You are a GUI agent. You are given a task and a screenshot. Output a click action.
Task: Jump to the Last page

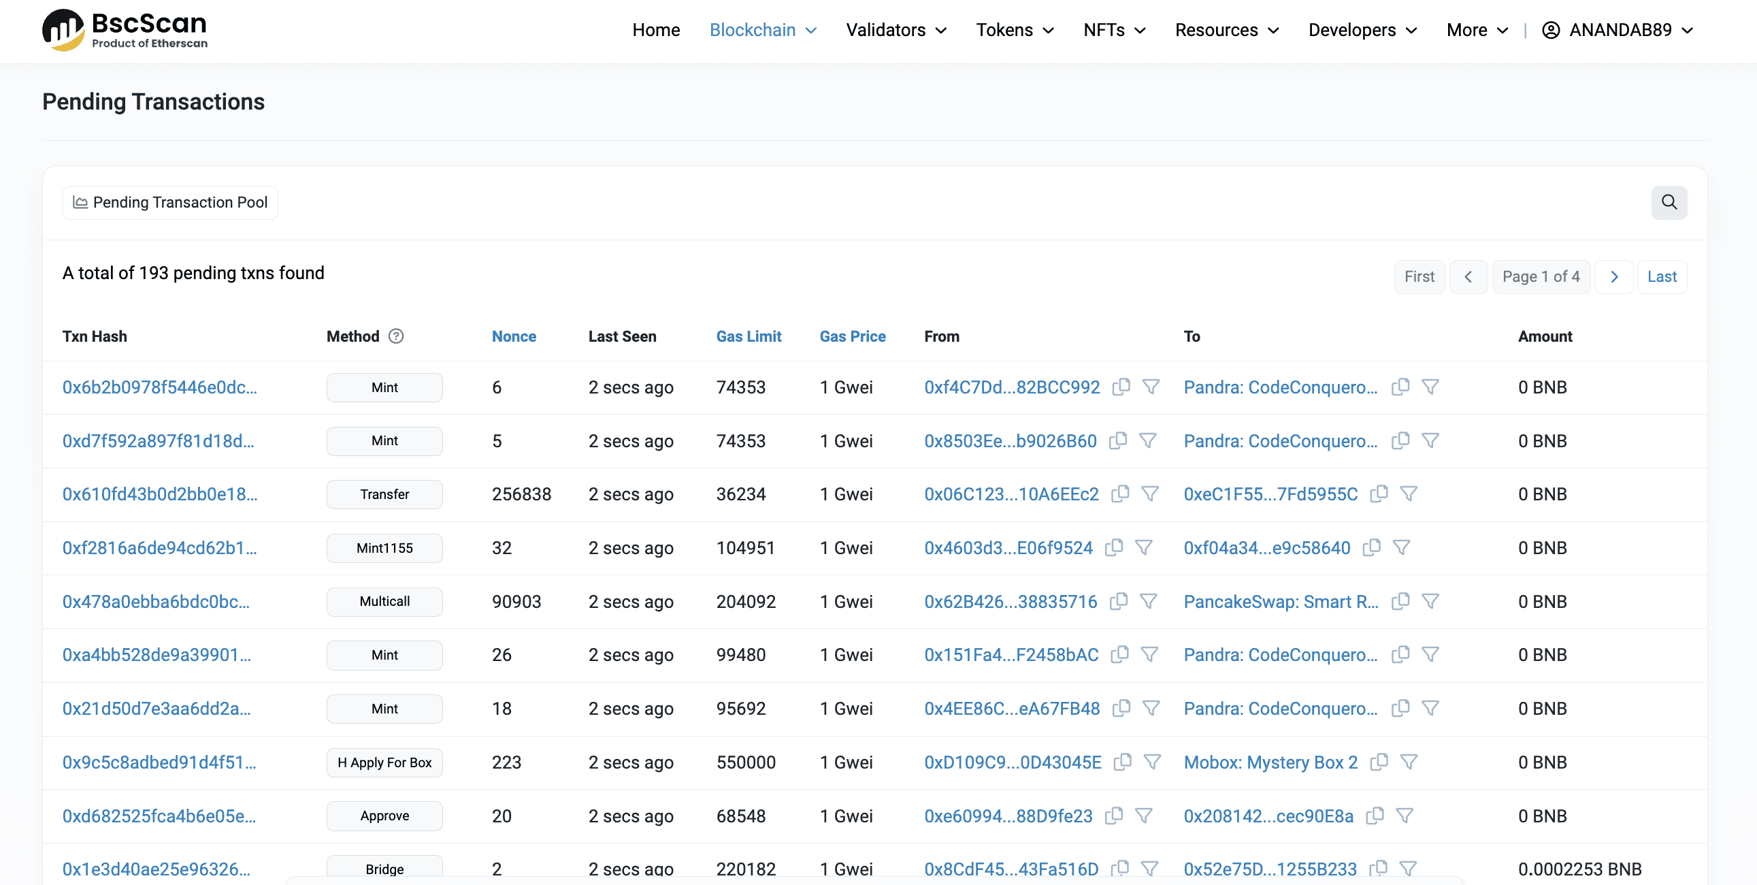pyautogui.click(x=1662, y=276)
